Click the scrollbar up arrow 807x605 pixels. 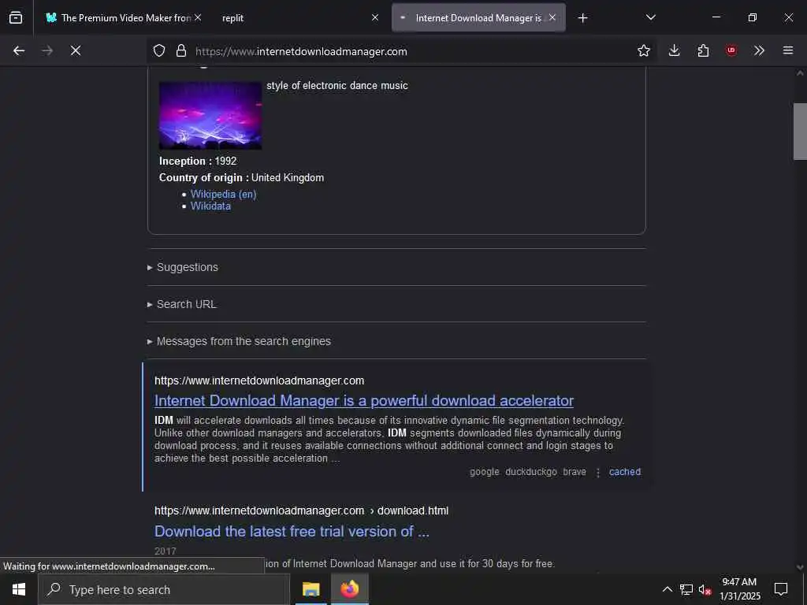[800, 73]
